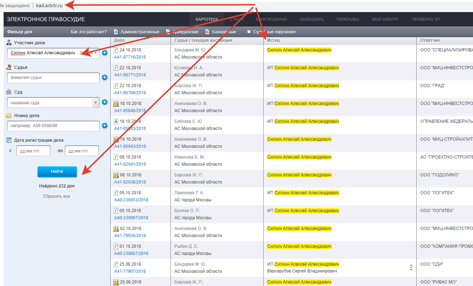Click defendant ООО "СДИ"
Screen dimensions: 473x286
(432, 264)
